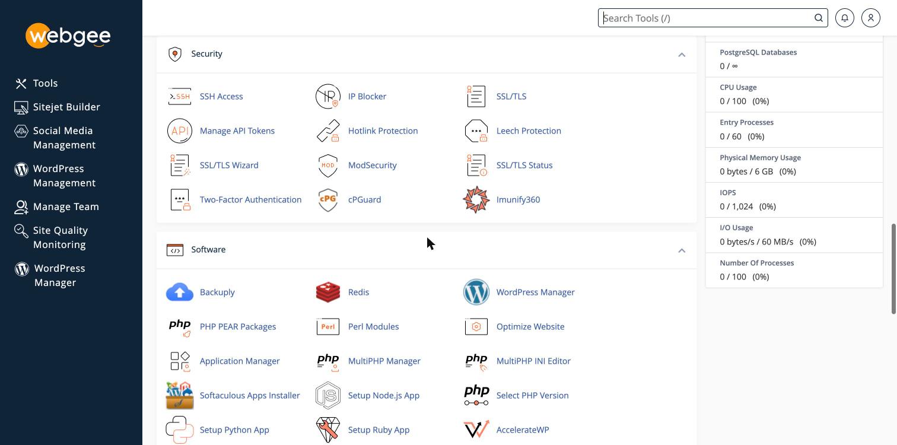Viewport: 897px width, 445px height.
Task: Click the Perl Modules icon
Action: tap(328, 326)
